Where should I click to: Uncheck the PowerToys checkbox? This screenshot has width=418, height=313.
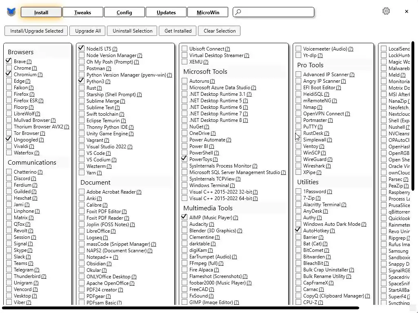[x=184, y=159]
